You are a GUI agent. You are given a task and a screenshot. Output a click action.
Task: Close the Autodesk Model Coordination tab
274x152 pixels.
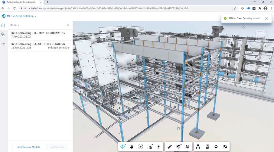pos(41,2)
